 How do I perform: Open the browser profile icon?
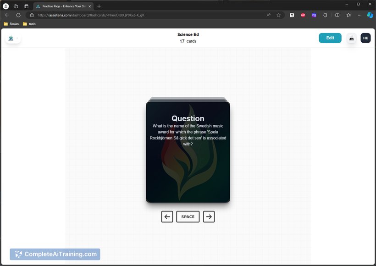[x=6, y=6]
